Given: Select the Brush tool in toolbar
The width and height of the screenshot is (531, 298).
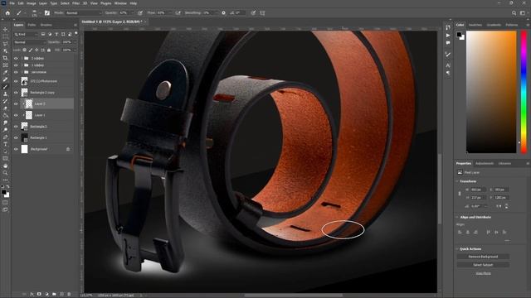Looking at the screenshot, I should [x=5, y=87].
